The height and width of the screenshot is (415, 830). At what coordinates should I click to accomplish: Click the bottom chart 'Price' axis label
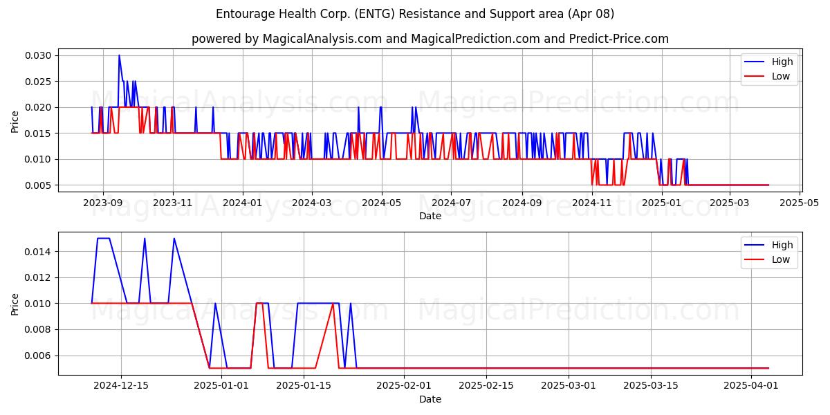15,304
